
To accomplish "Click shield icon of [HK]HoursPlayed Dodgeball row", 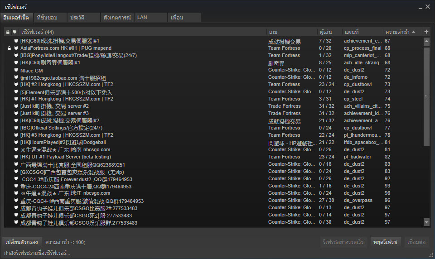I will tap(16, 142).
